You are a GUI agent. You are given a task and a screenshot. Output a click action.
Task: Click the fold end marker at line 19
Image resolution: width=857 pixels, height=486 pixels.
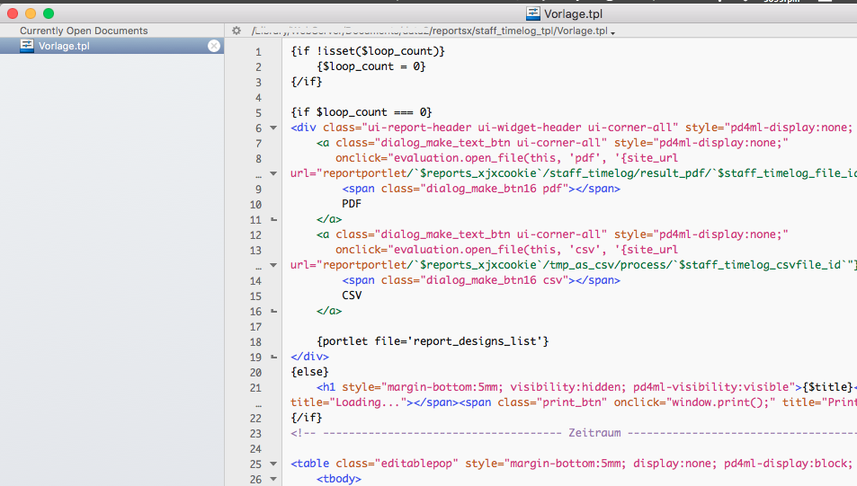coord(273,358)
